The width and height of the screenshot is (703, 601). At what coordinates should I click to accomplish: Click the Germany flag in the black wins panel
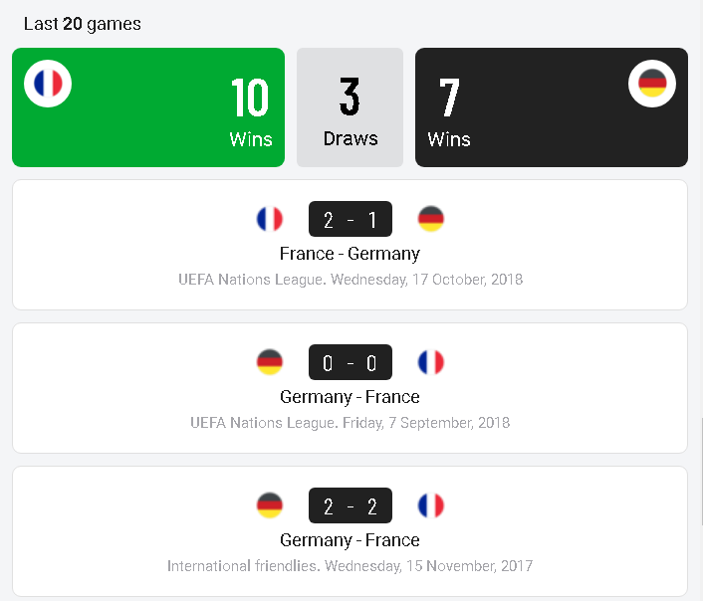tap(652, 84)
